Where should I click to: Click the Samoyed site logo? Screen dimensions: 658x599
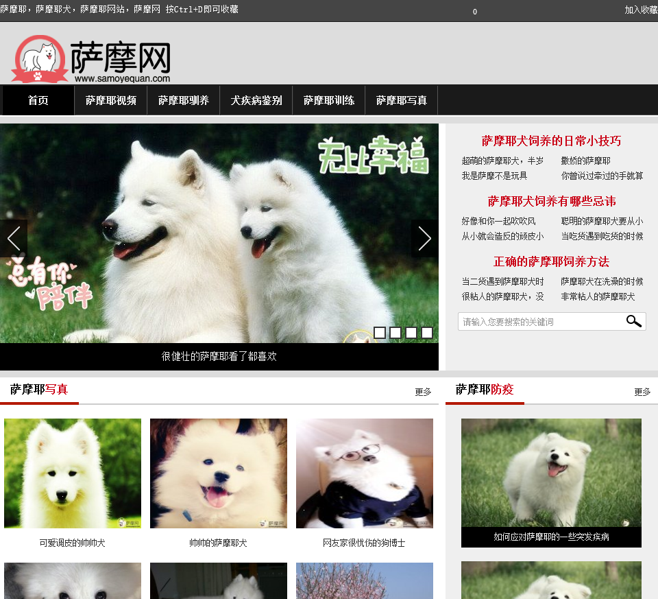[91, 59]
